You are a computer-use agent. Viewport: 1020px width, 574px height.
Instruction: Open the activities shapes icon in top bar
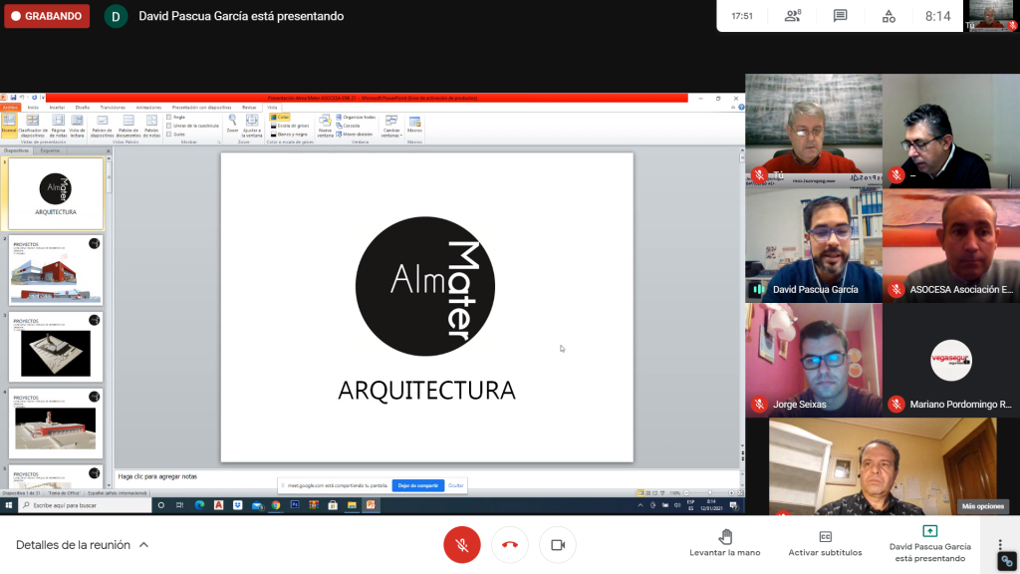[889, 16]
